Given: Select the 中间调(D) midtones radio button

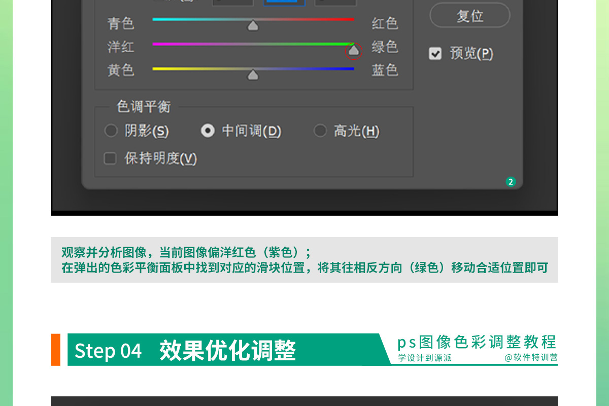Looking at the screenshot, I should coord(208,131).
